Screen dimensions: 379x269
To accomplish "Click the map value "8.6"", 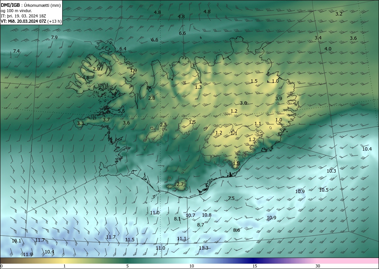I will click(236, 230).
